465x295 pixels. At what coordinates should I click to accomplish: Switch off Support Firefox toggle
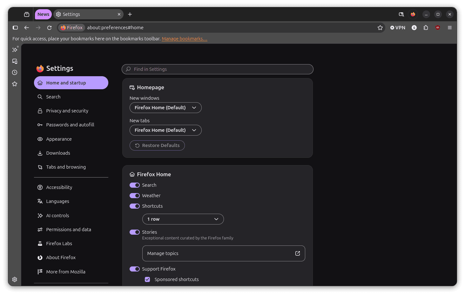pyautogui.click(x=135, y=269)
